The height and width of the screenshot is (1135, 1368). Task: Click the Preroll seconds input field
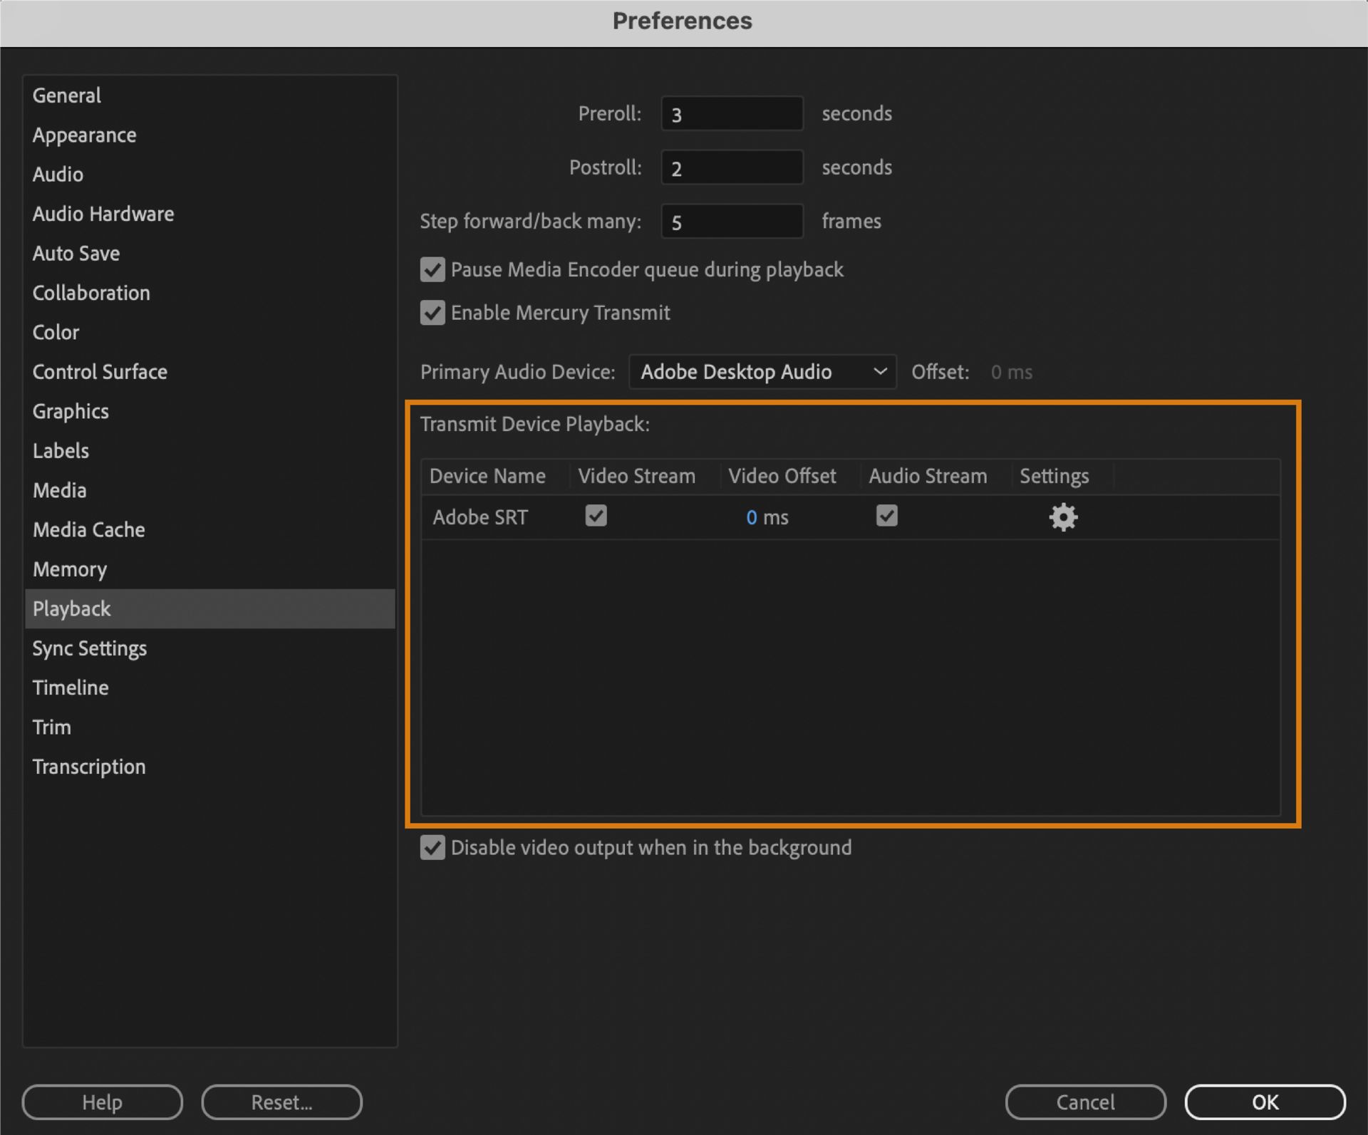[730, 113]
